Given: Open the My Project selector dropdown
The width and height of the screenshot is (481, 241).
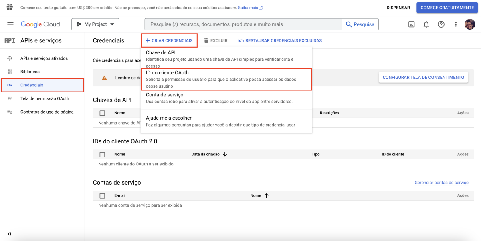Looking at the screenshot, I should coord(95,24).
